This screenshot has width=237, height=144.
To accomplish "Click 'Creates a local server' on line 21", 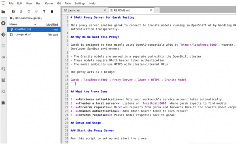I will click(97, 103).
